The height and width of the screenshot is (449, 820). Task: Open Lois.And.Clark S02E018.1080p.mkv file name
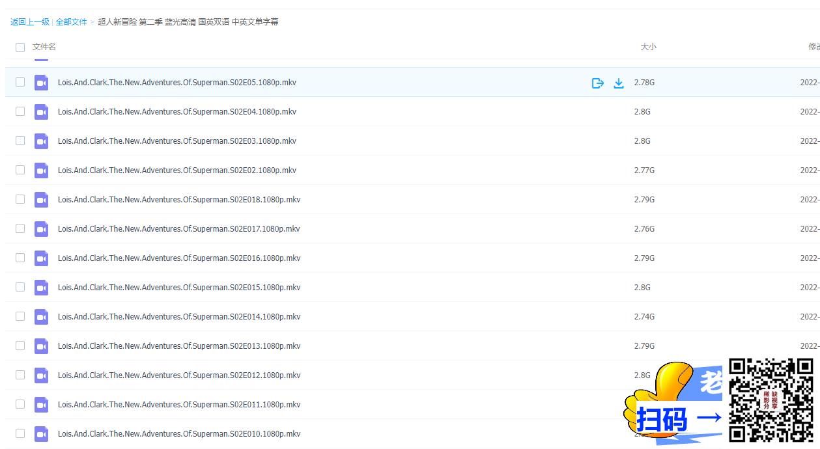tap(179, 200)
